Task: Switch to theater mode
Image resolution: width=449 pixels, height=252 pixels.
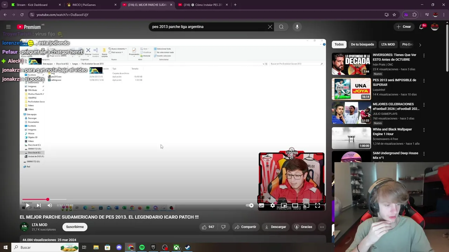Action: point(295,205)
